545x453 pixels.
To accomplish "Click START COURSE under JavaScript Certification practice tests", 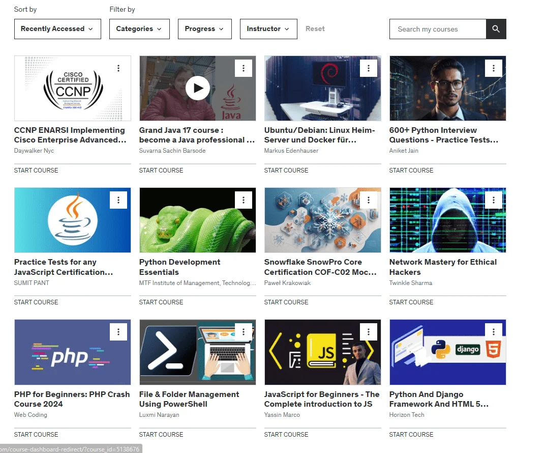I will (x=36, y=302).
